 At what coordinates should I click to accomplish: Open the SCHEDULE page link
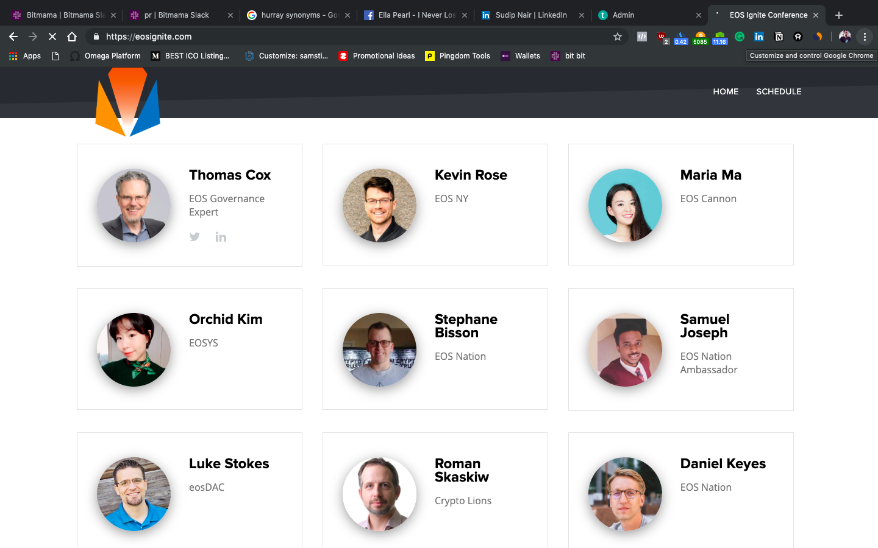779,91
